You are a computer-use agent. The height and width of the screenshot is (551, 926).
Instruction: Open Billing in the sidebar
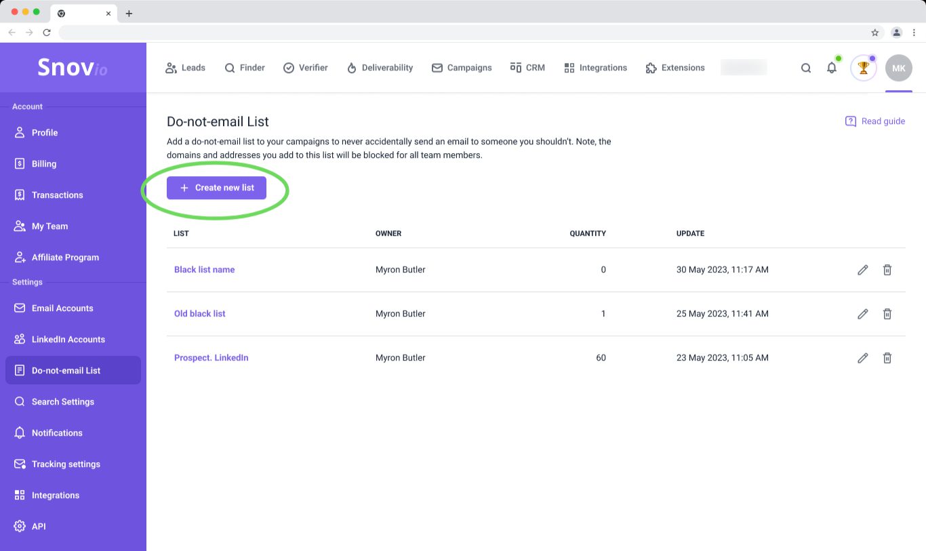[x=44, y=164]
